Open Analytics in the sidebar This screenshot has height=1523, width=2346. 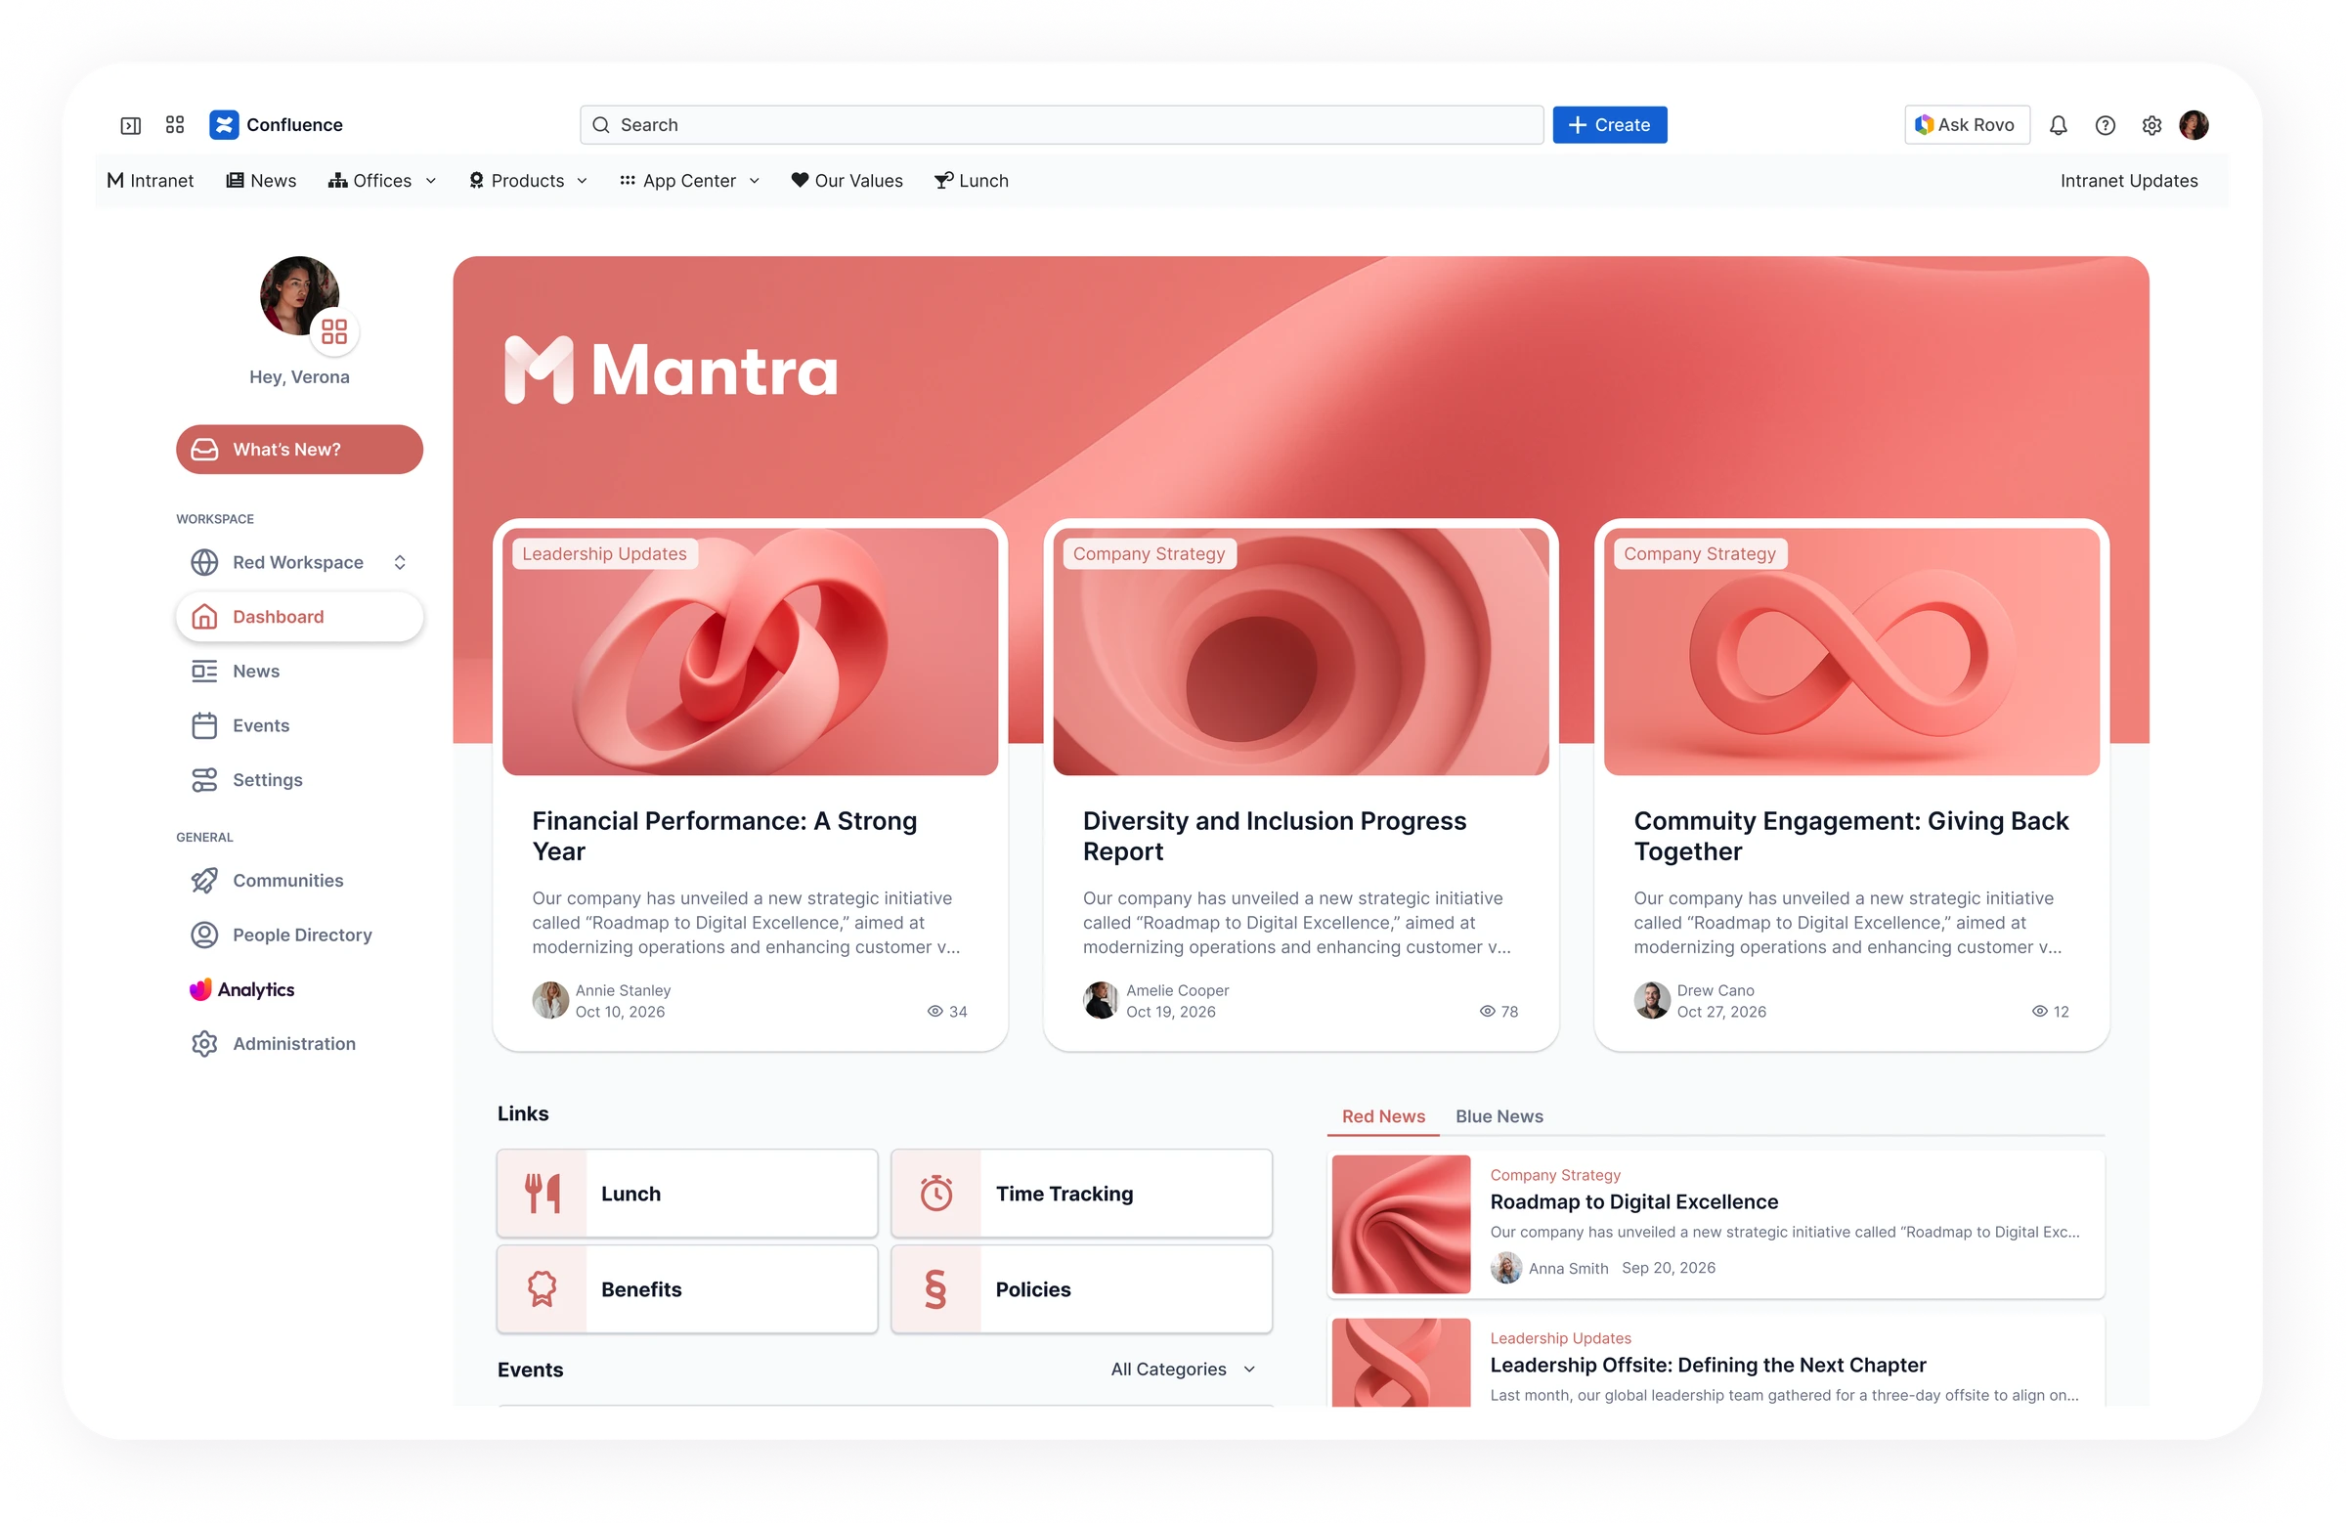click(242, 988)
